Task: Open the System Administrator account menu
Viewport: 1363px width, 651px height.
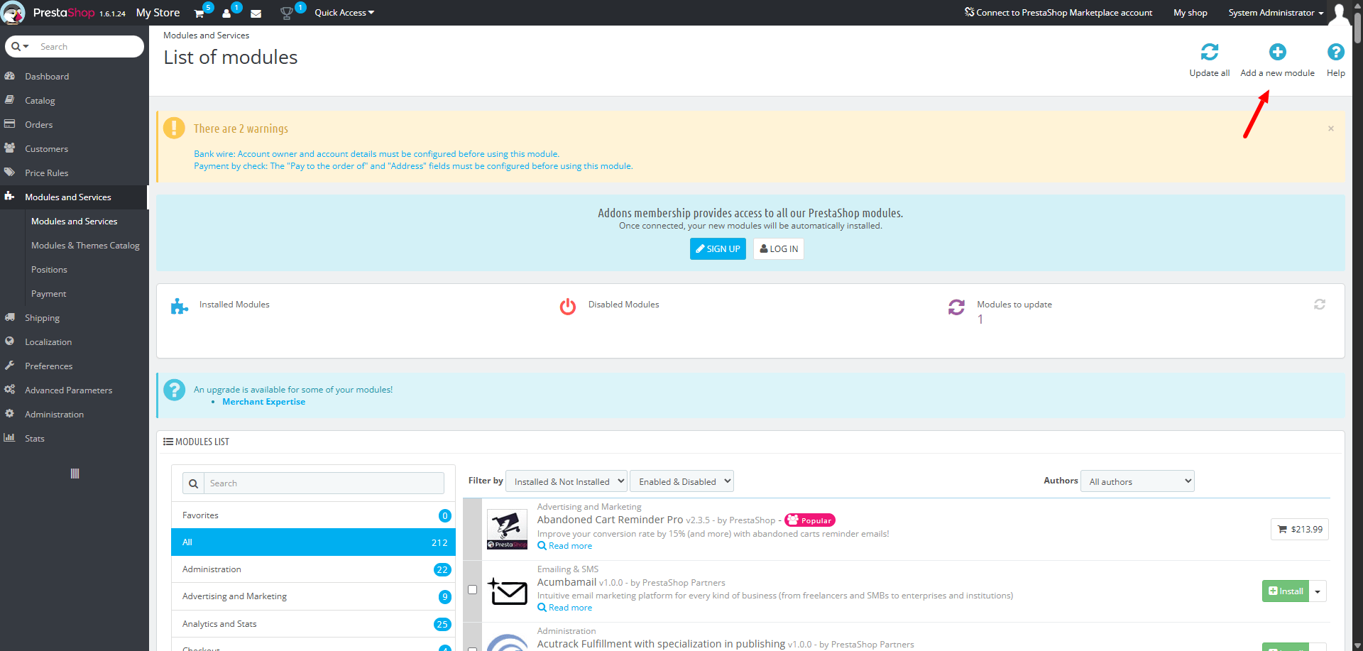Action: tap(1276, 13)
